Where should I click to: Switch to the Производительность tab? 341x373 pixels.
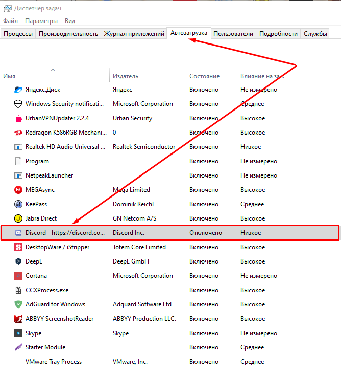click(68, 34)
